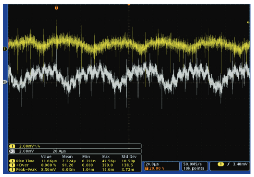
Task: Click the Peak-Peak max 10.6m
Action: [108, 170]
